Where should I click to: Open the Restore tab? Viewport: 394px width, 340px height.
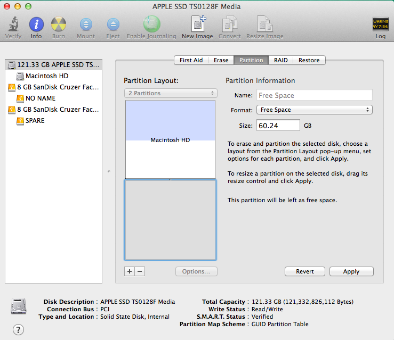pyautogui.click(x=309, y=60)
